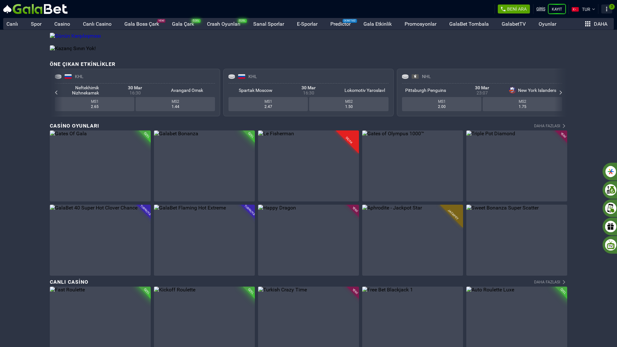Open the Le Fisherman game thumbnail
The image size is (617, 347).
coord(308,166)
